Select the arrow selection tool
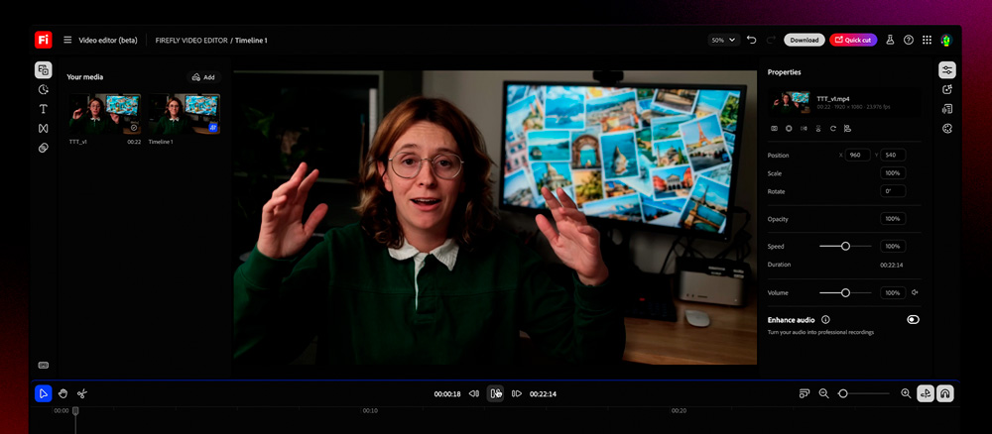The image size is (992, 434). [x=43, y=393]
